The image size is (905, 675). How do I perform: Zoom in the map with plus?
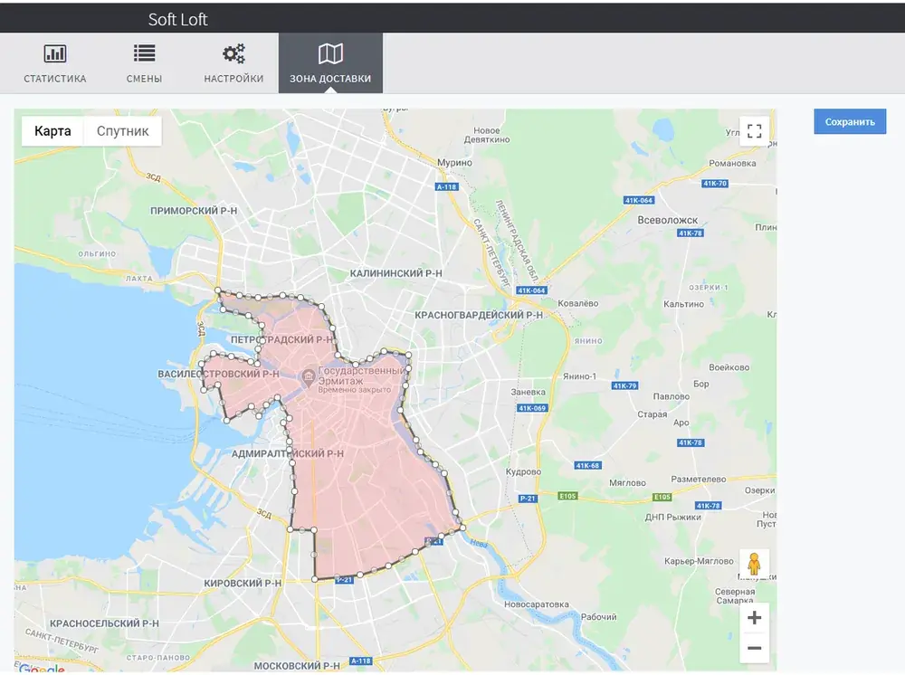click(754, 618)
